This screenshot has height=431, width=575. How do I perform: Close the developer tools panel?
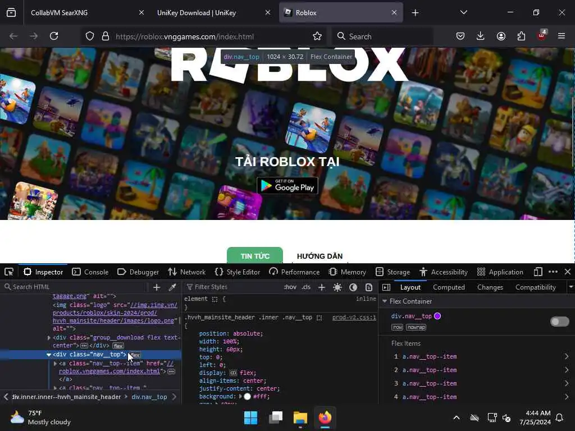point(568,272)
